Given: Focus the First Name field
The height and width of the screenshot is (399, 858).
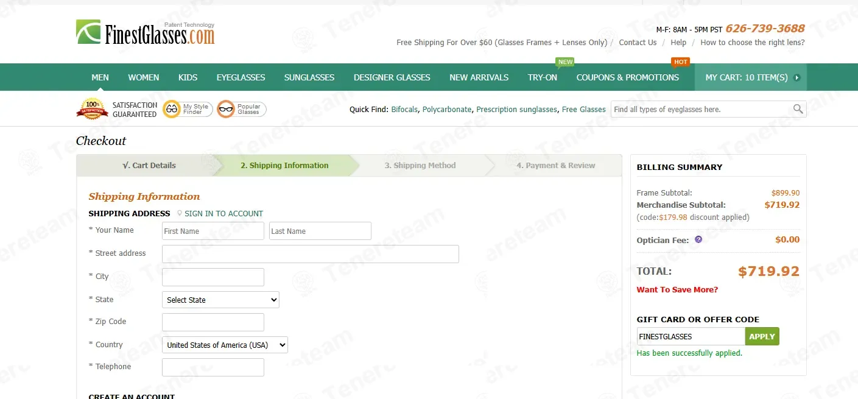Looking at the screenshot, I should click(213, 231).
